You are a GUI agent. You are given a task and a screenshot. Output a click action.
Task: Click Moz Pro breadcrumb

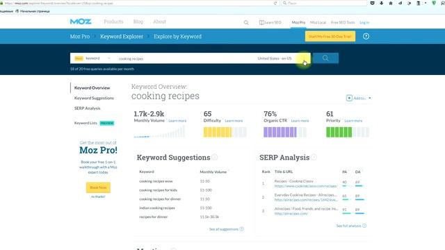[x=80, y=37]
